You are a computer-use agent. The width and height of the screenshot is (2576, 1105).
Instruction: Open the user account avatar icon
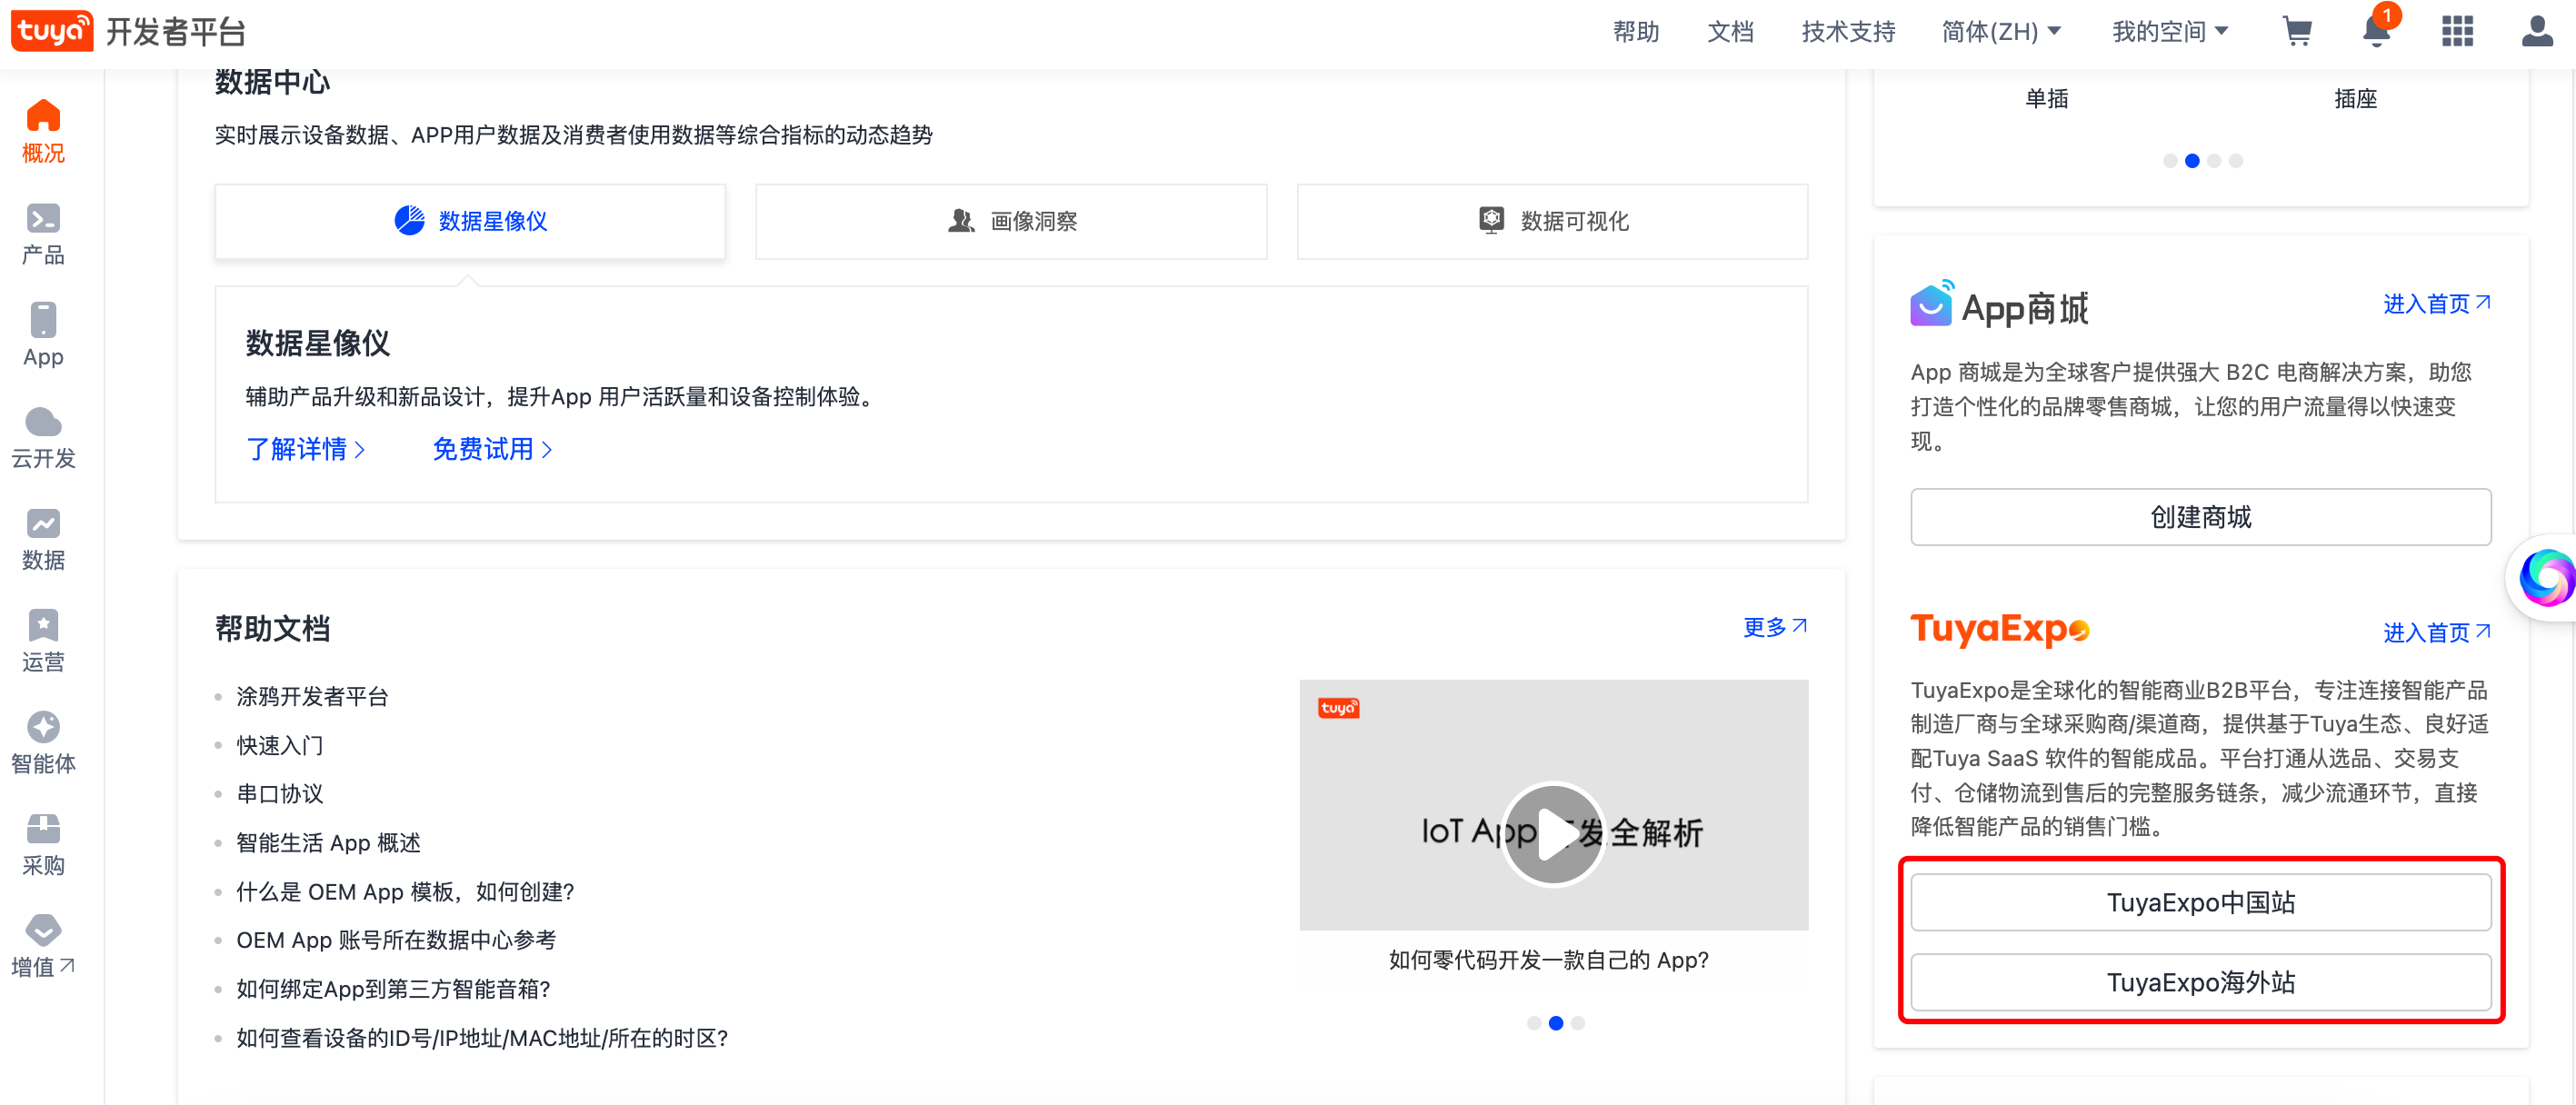[x=2537, y=31]
